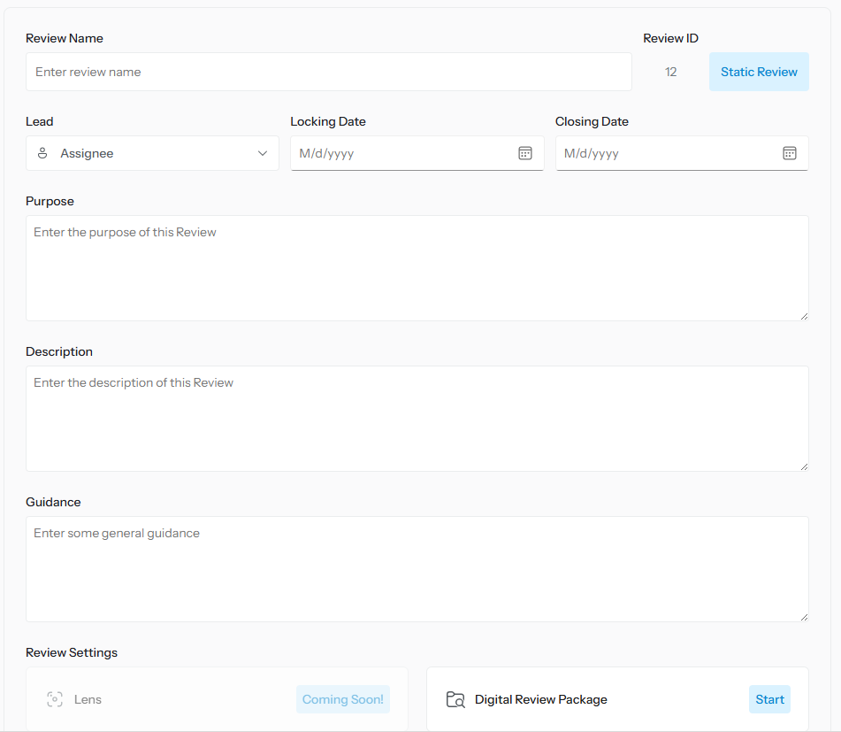The image size is (841, 732).
Task: Click the Review ID value 12
Action: click(670, 72)
